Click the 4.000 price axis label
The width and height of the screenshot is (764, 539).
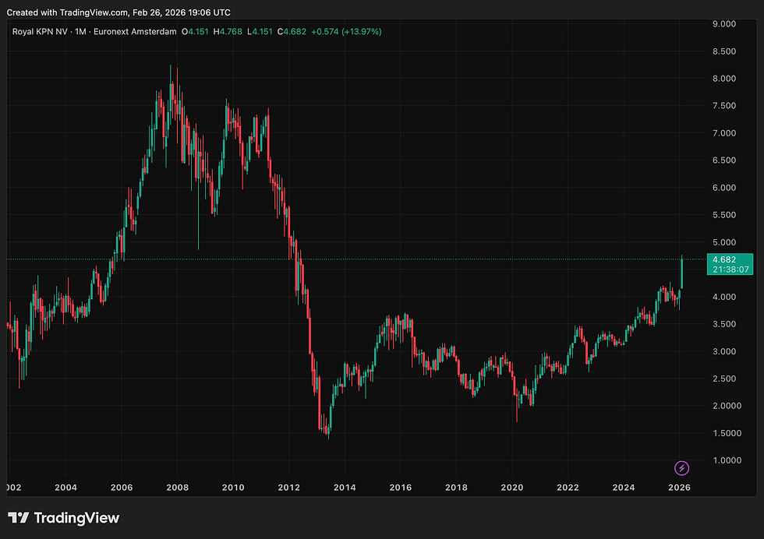724,297
